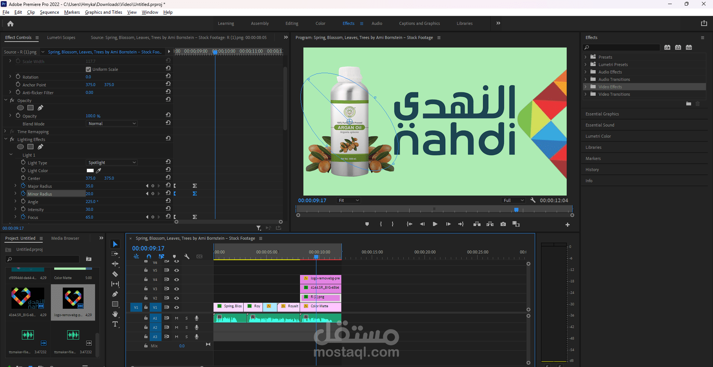Create pen mask under Opacity
The height and width of the screenshot is (367, 713).
pos(40,108)
